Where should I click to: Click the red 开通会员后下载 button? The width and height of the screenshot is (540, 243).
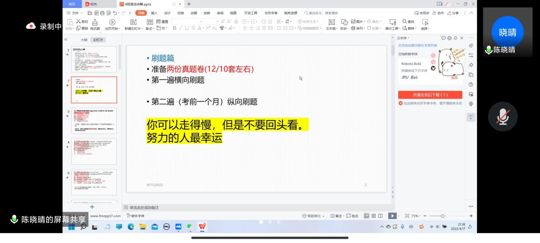[430, 95]
